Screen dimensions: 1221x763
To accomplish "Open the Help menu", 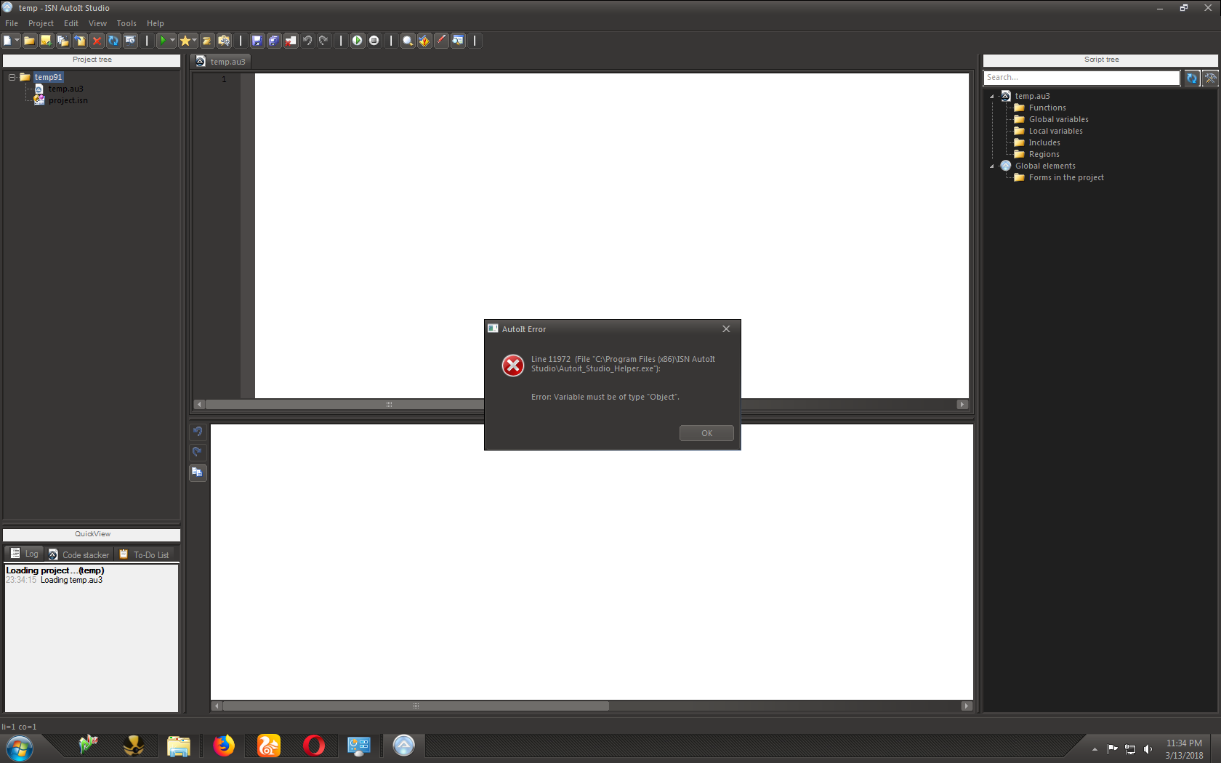I will (156, 23).
